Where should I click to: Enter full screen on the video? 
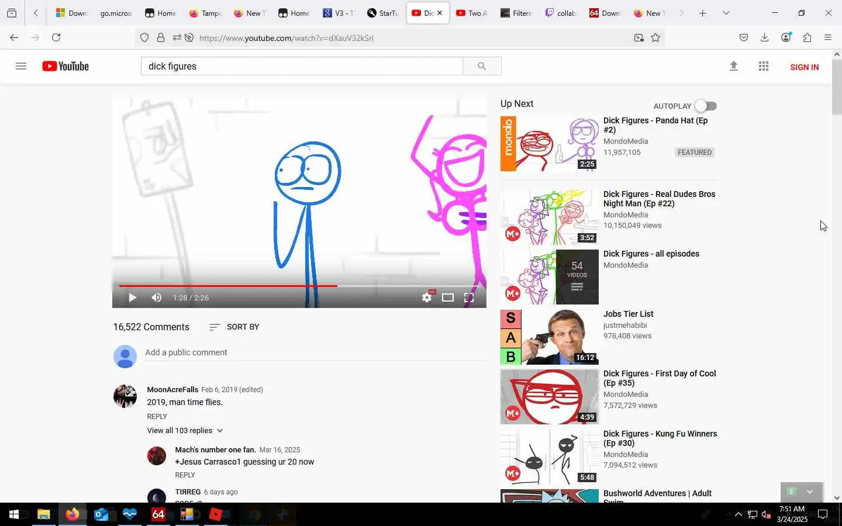tap(469, 297)
